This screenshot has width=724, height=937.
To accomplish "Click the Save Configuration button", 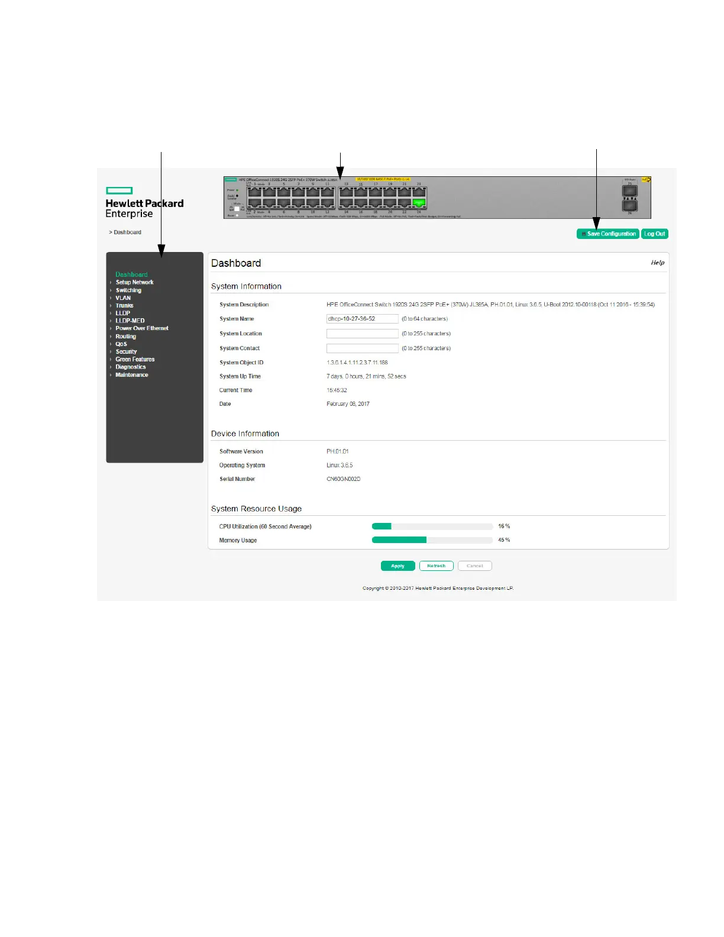I will point(608,234).
